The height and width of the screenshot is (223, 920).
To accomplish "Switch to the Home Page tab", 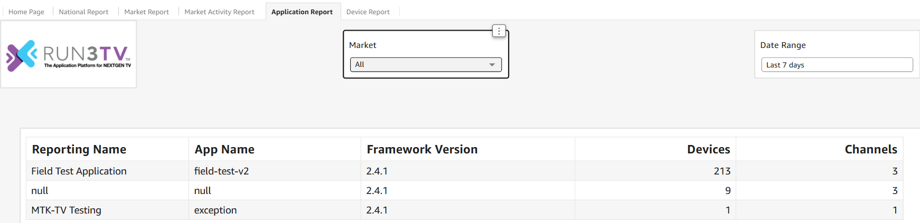I will click(x=26, y=12).
